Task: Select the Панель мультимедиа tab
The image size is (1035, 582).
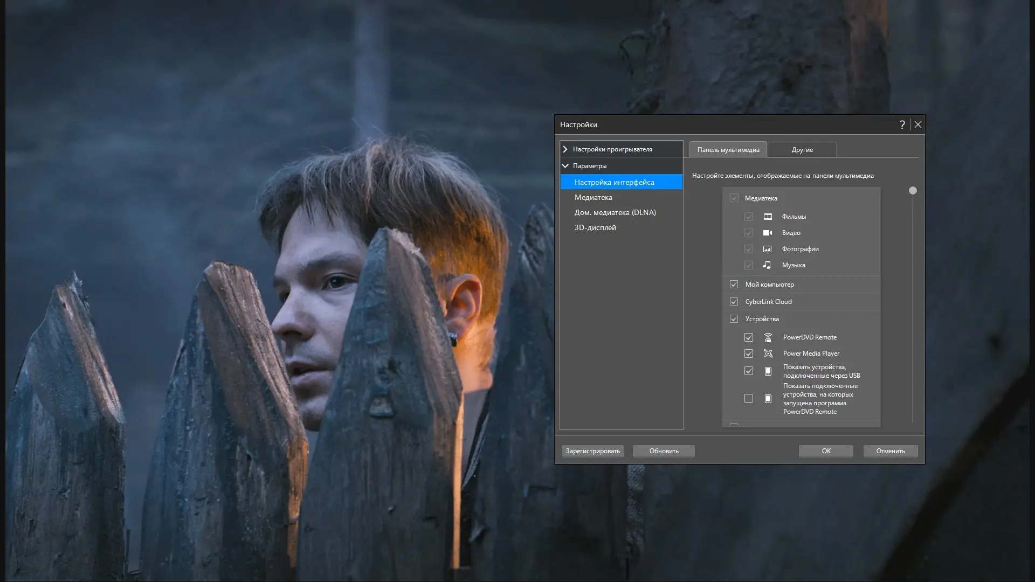Action: pos(728,150)
